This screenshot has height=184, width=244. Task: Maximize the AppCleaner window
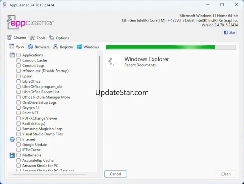point(222,5)
